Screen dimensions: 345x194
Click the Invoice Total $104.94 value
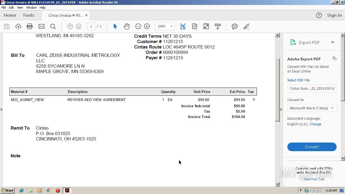238,117
